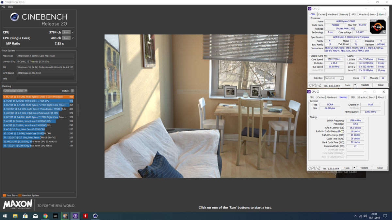Toggle the CPU (Single Core) test checkbox
The width and height of the screenshot is (392, 220).
(x=73, y=38)
